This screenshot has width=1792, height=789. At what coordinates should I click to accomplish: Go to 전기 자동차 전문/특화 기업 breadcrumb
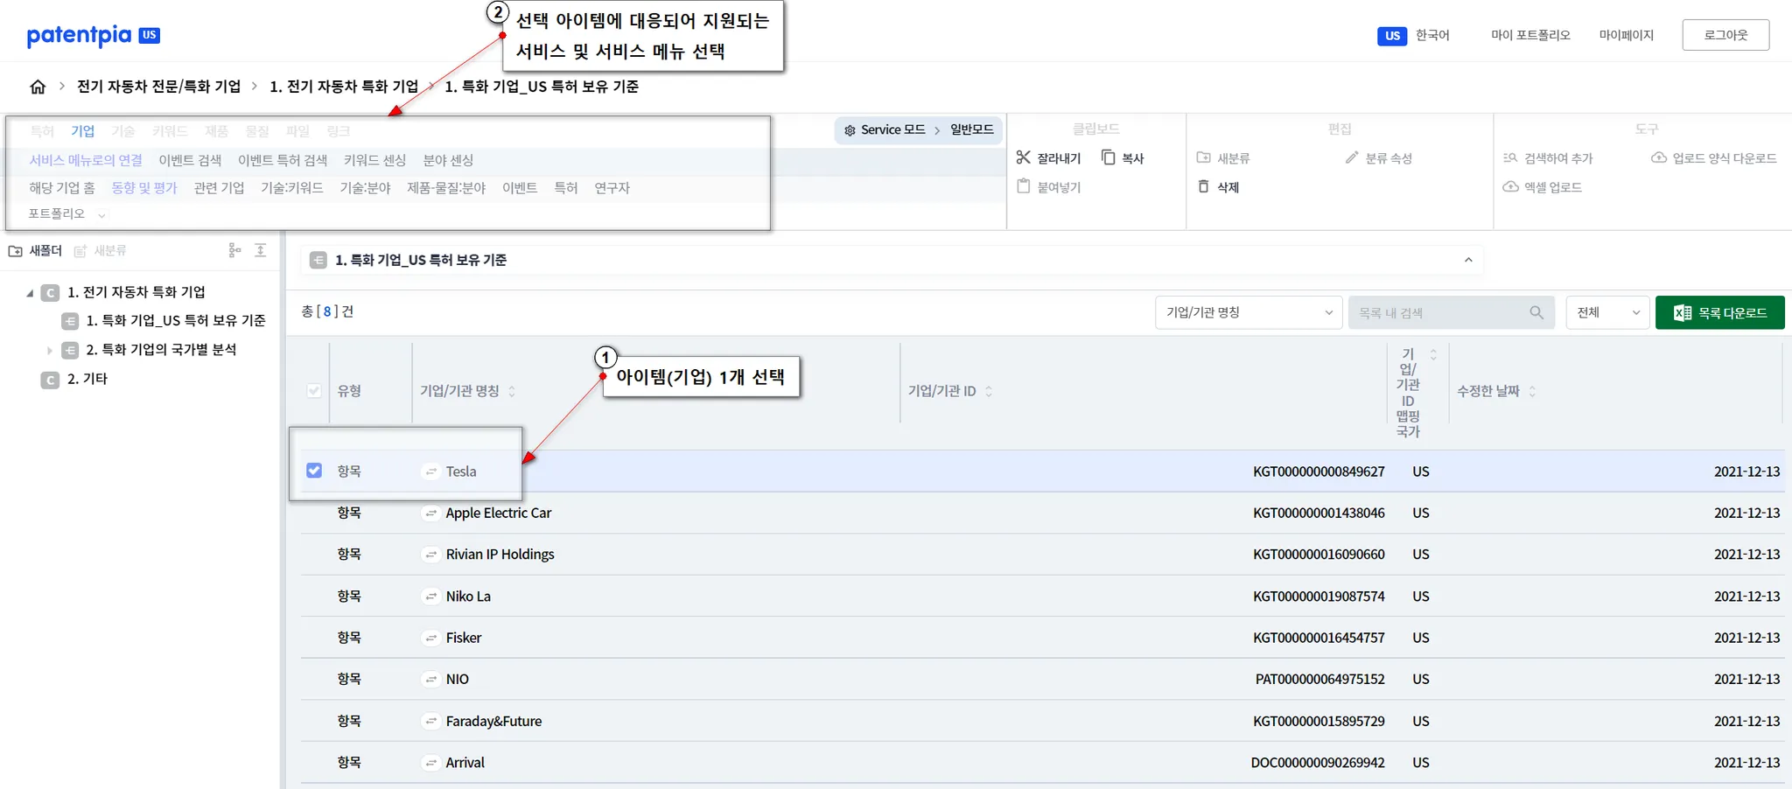click(x=158, y=87)
